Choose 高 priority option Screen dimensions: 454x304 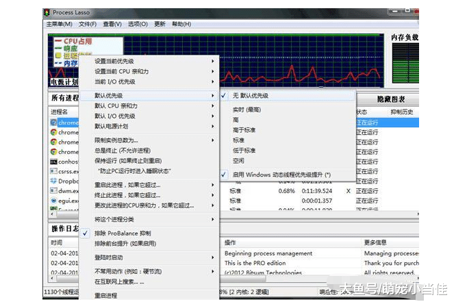tap(287, 120)
